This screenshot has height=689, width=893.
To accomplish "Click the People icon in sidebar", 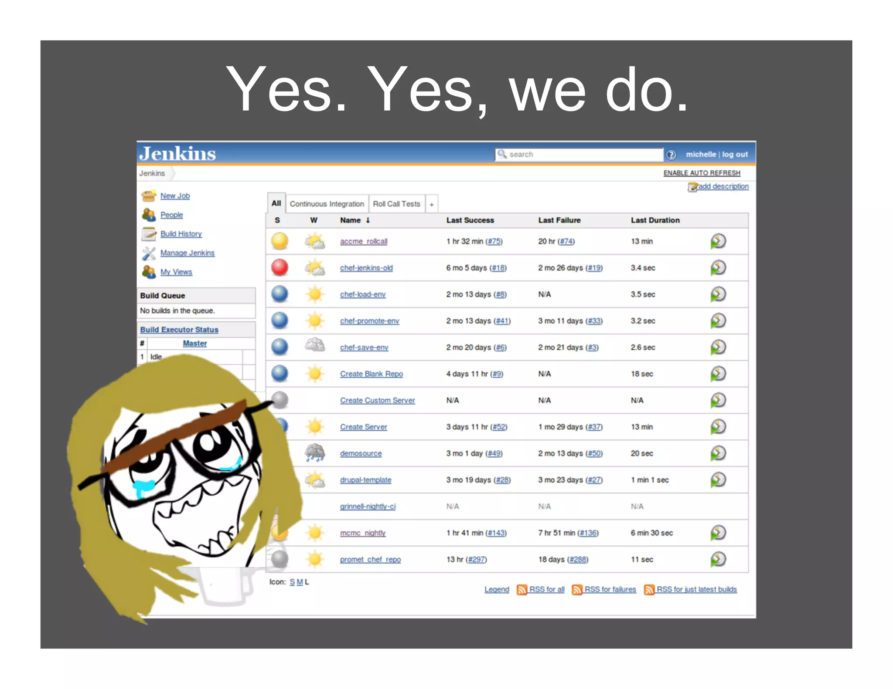I will [x=149, y=215].
